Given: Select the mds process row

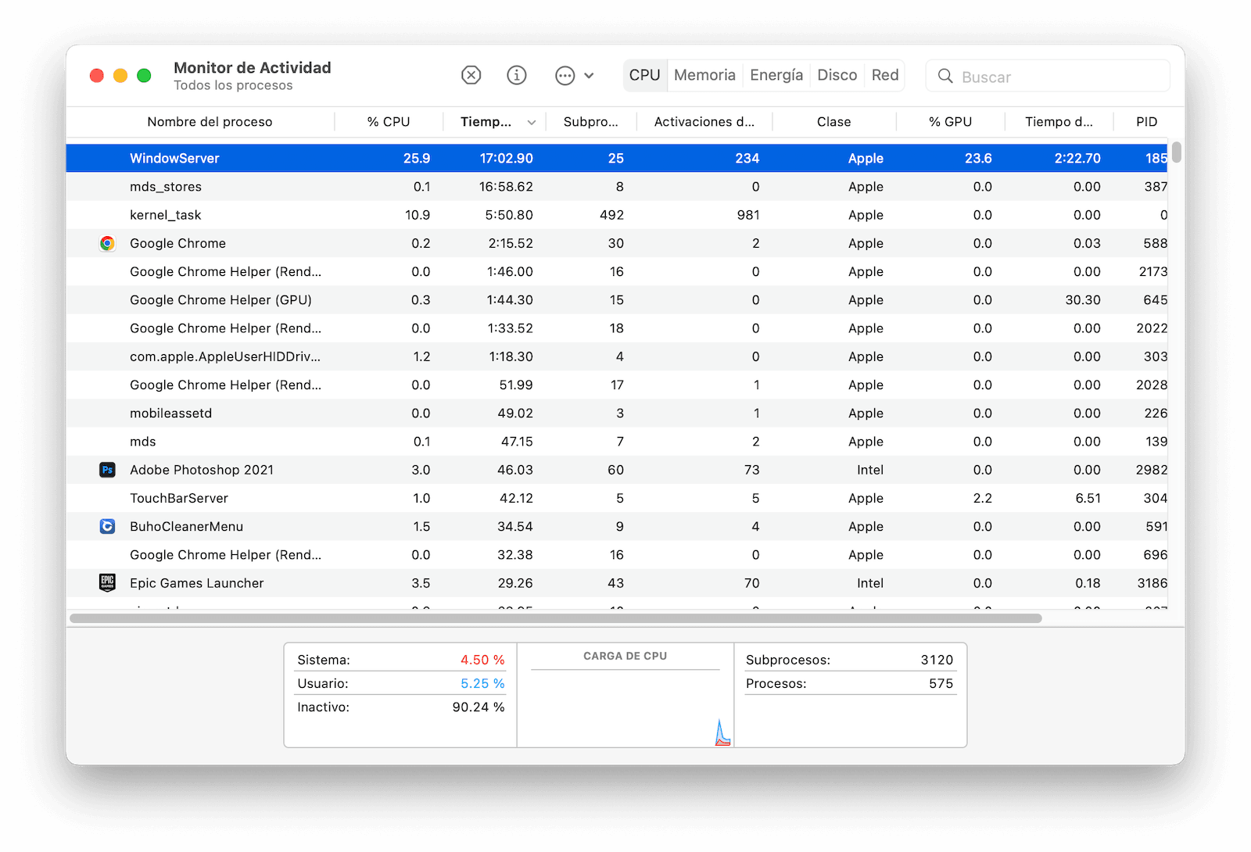Looking at the screenshot, I should click(617, 442).
